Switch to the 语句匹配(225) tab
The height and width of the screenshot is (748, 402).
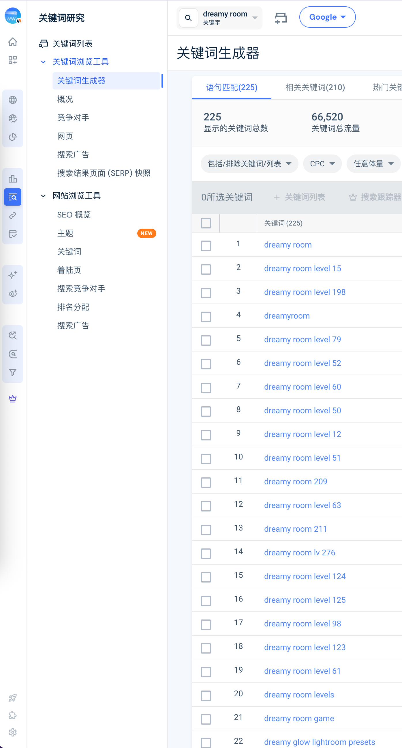pyautogui.click(x=232, y=88)
